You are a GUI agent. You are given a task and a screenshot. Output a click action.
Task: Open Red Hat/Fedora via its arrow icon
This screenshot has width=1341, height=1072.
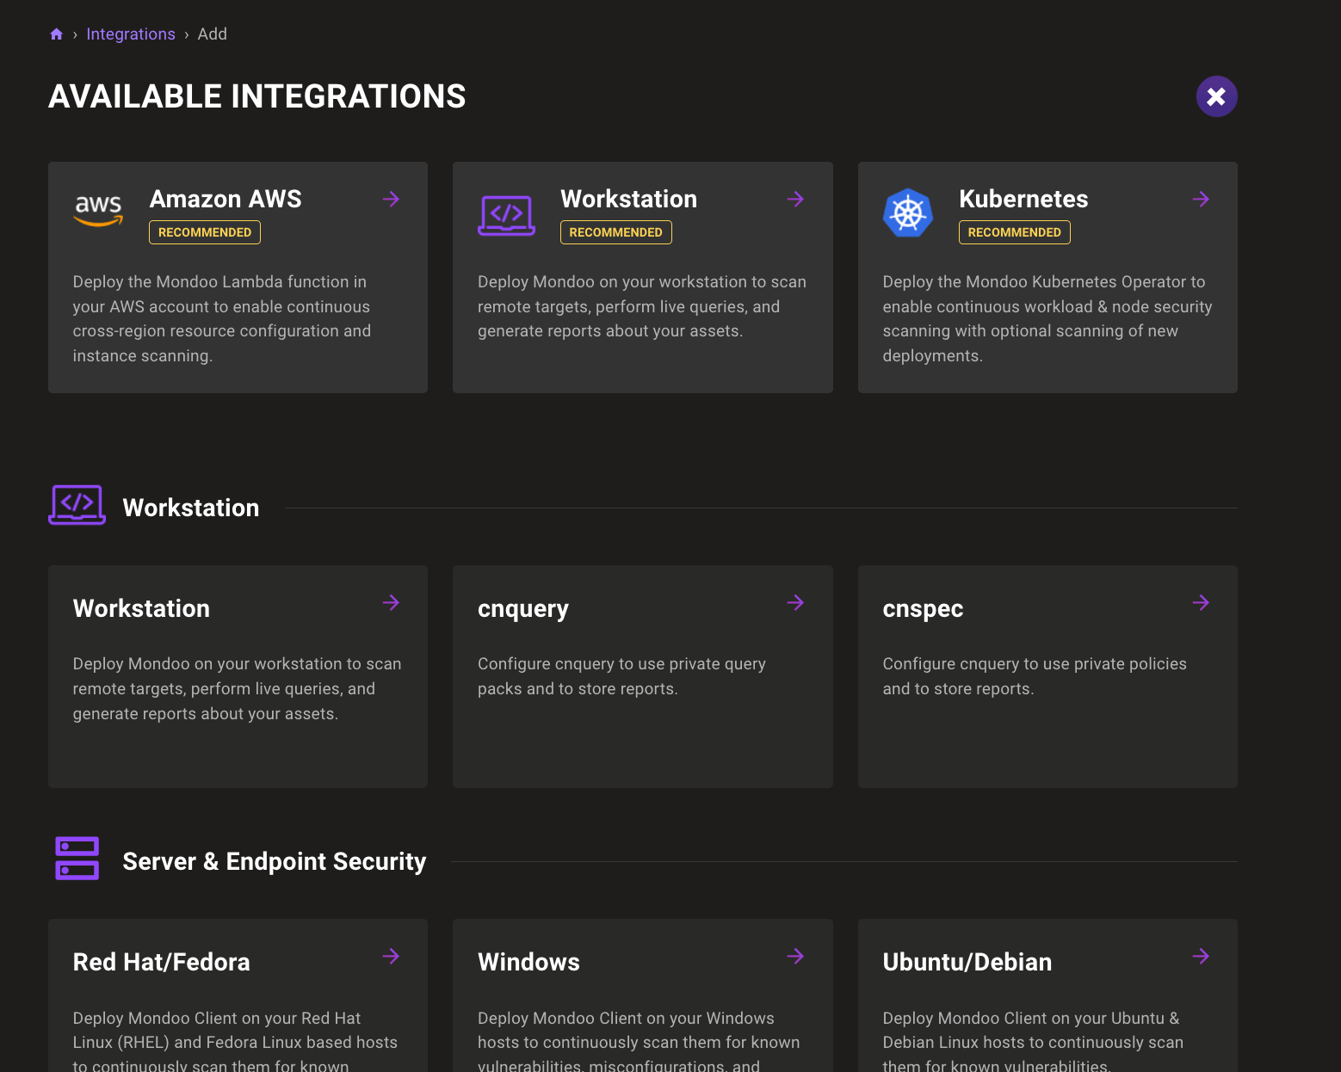point(391,956)
